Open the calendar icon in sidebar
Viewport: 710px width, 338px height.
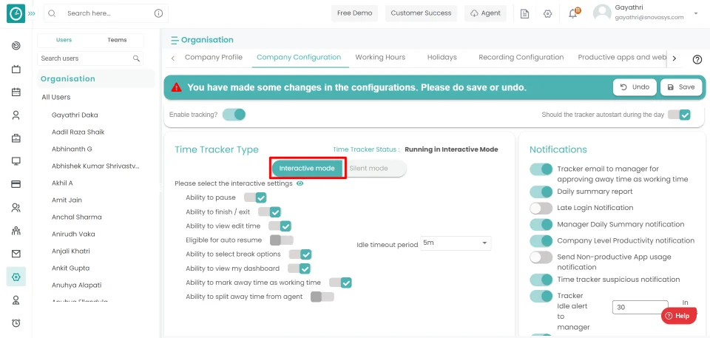point(16,92)
